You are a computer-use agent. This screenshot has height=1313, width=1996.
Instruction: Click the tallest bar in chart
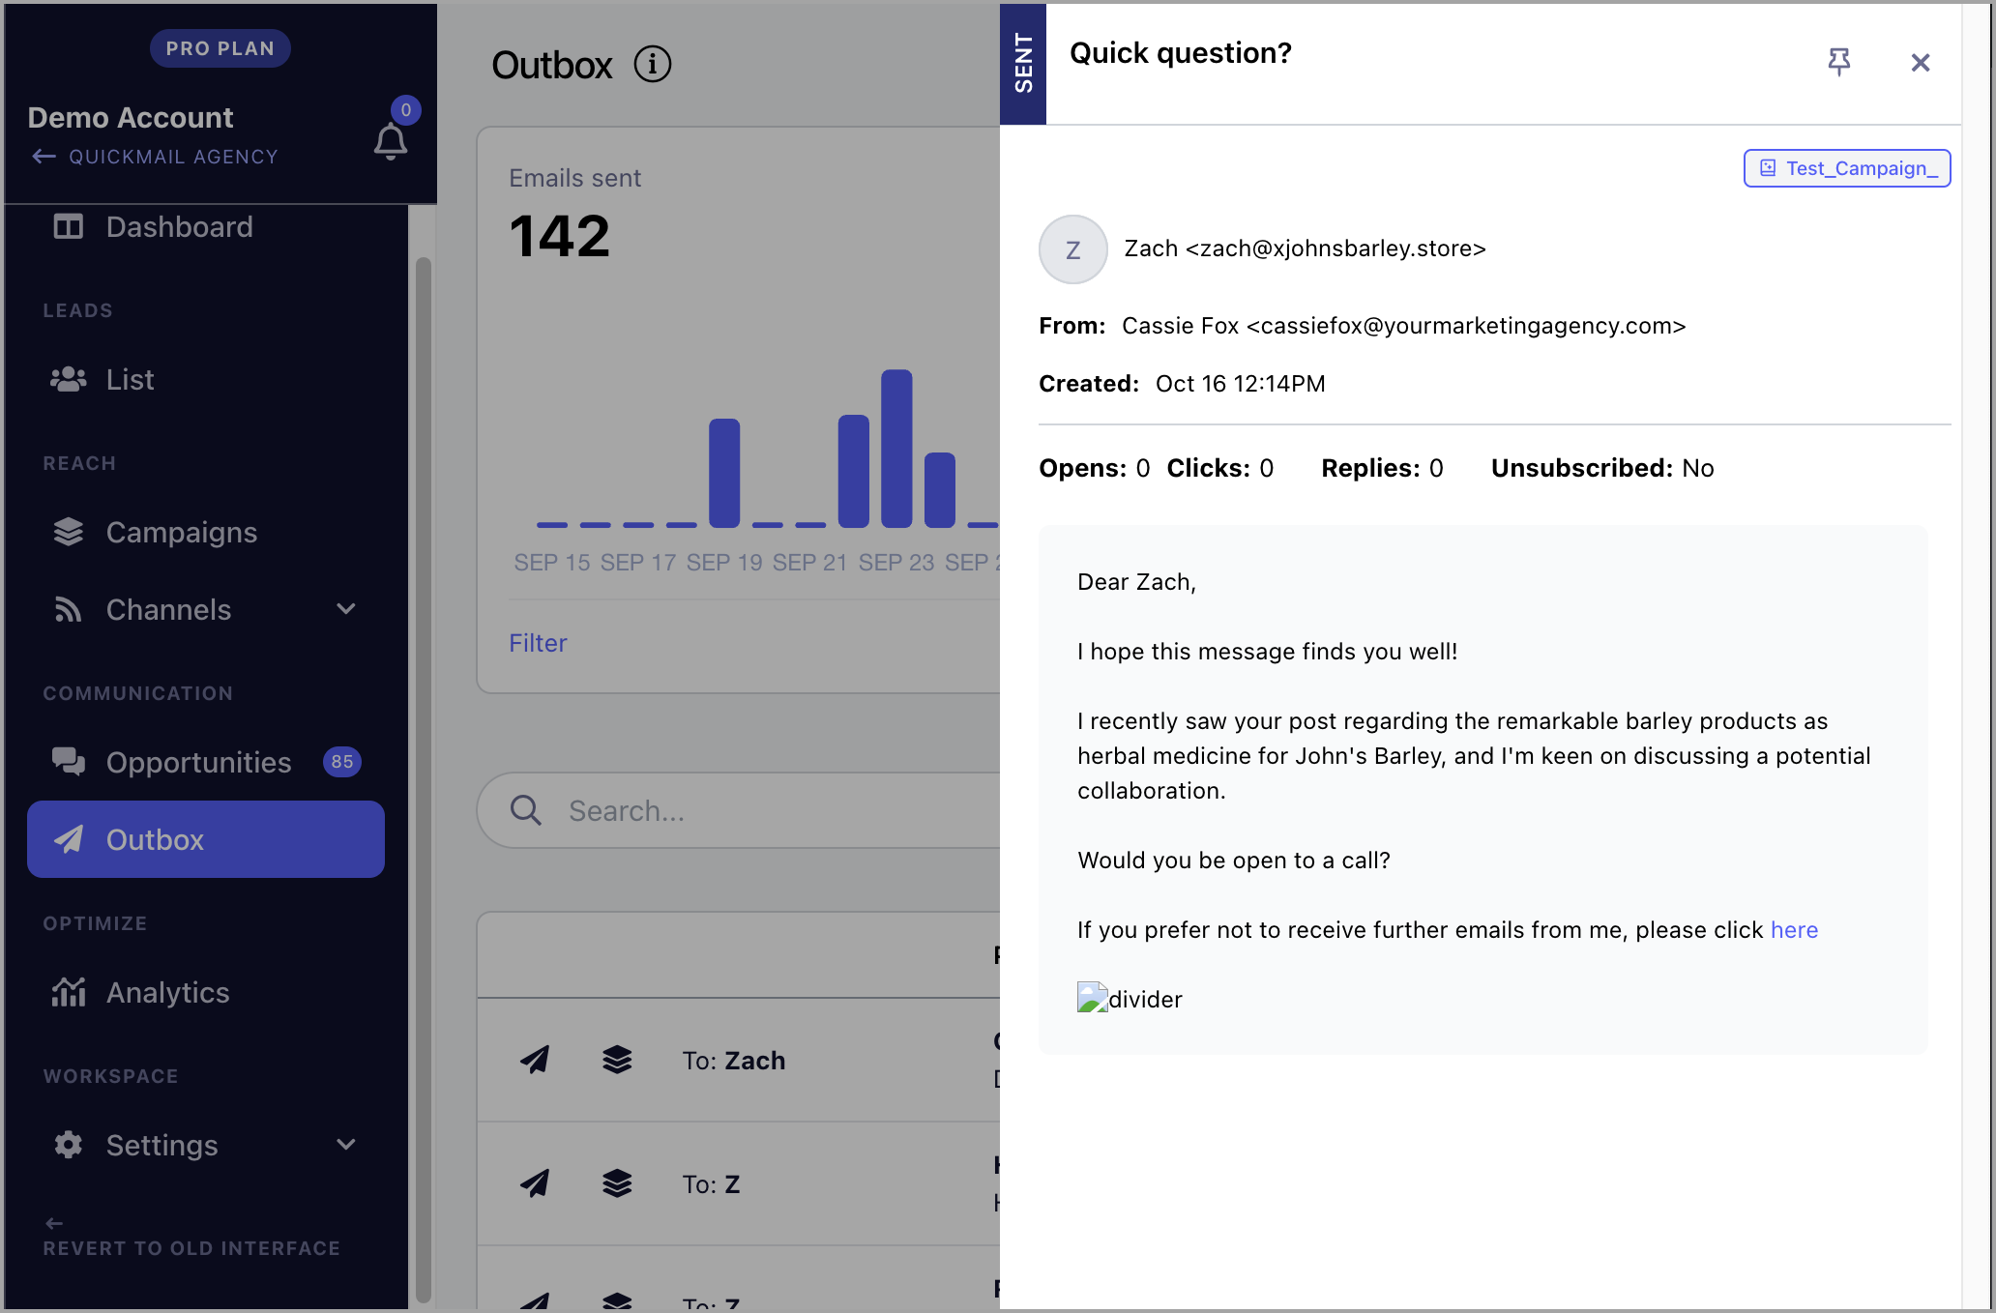pos(896,449)
